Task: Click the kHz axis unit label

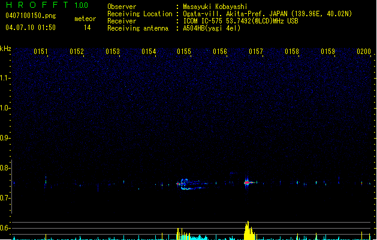Action: [x=5, y=49]
